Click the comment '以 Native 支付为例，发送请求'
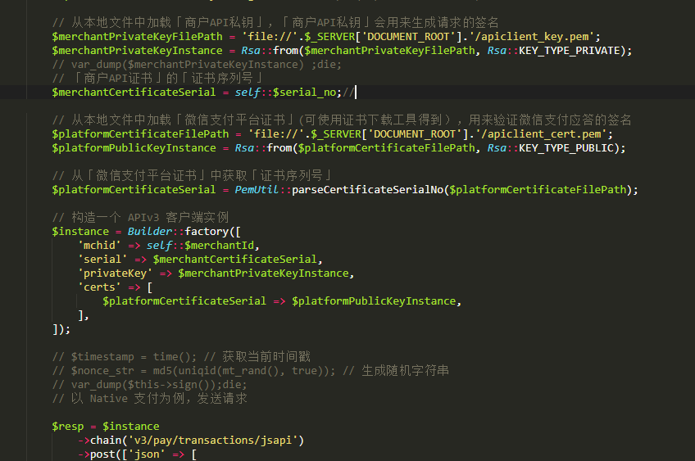 (149, 399)
